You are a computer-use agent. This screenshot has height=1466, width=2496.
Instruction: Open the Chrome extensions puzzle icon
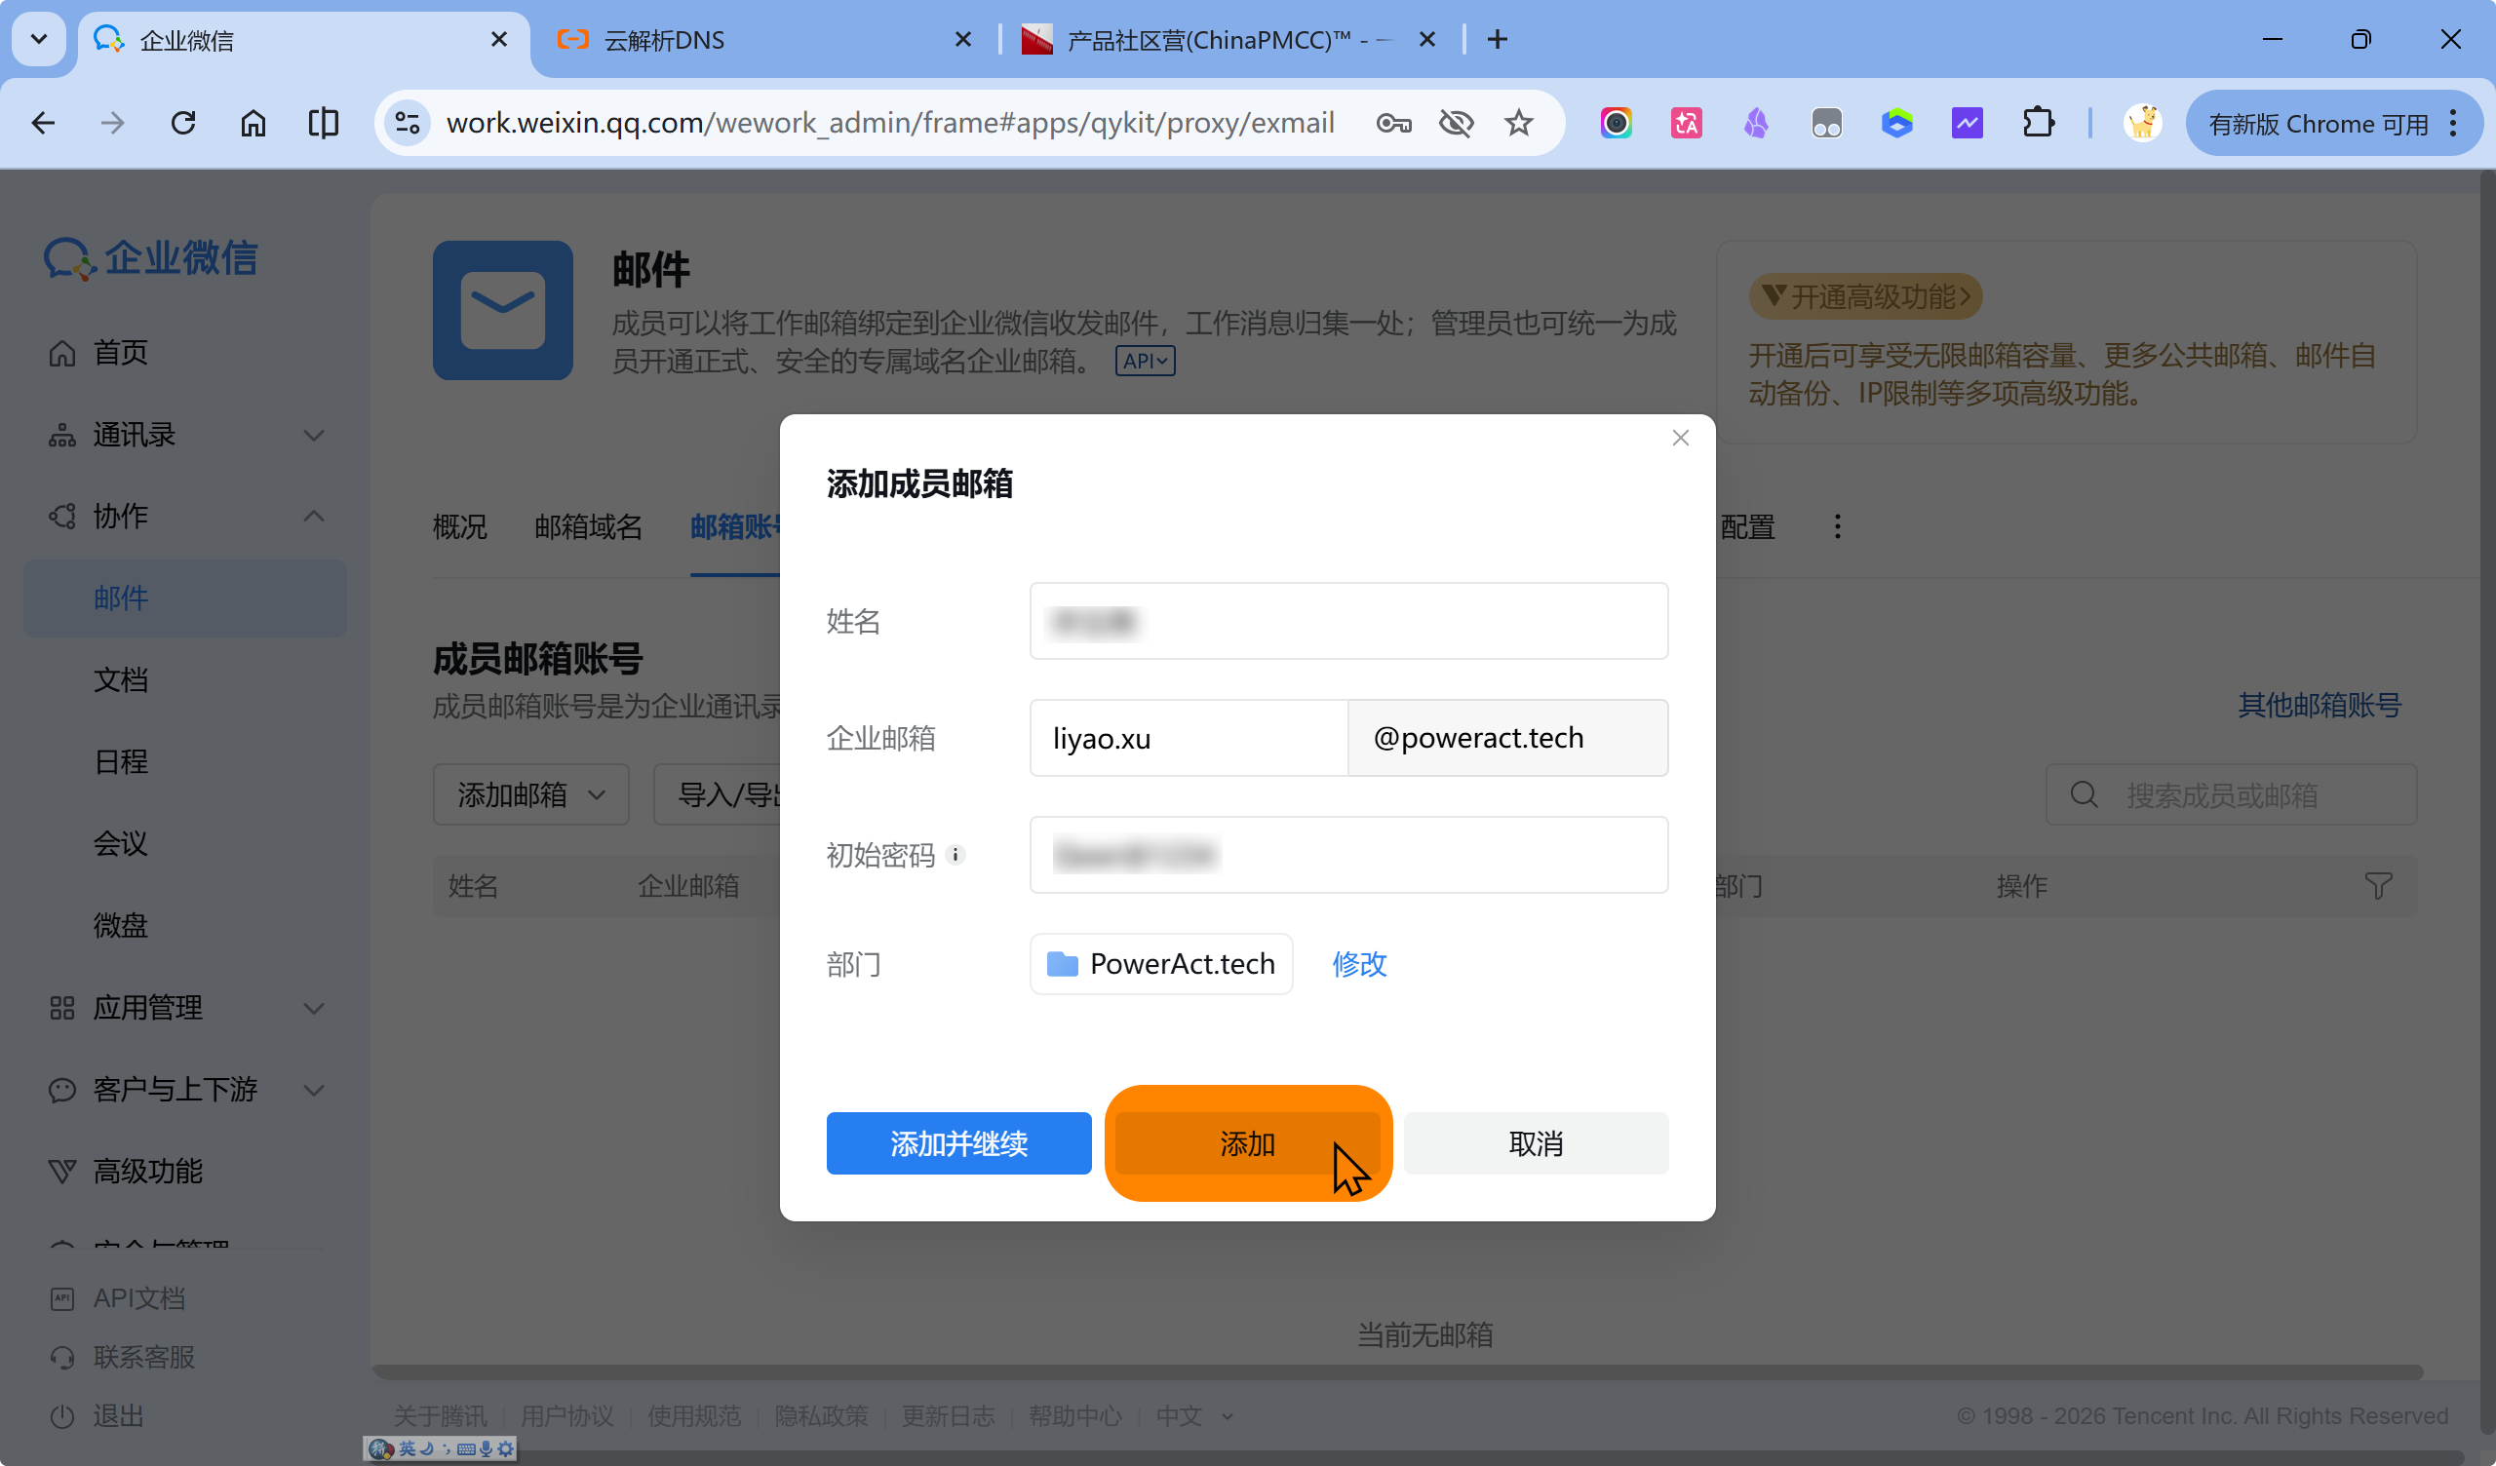pyautogui.click(x=2038, y=123)
